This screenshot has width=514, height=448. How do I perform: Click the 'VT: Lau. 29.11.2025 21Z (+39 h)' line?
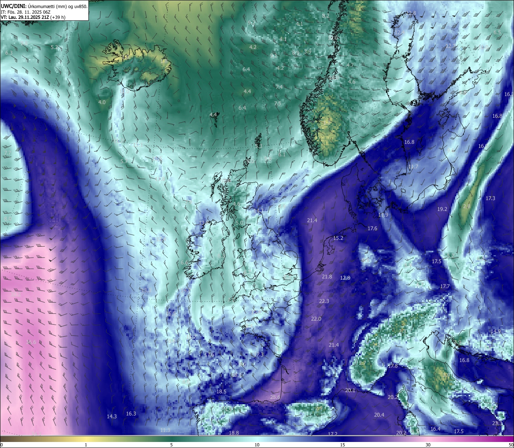33,17
